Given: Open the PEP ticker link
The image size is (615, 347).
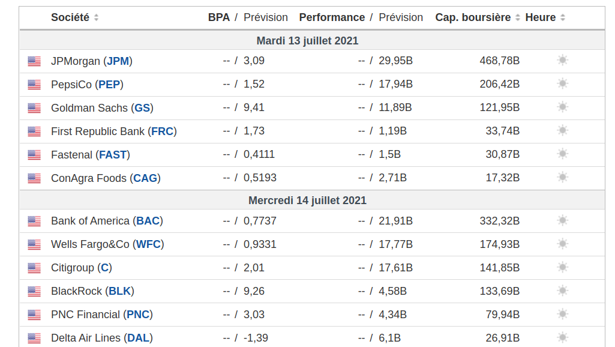Looking at the screenshot, I should click(109, 84).
